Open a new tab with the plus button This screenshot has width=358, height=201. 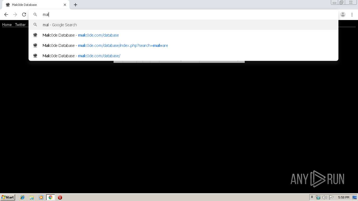click(76, 5)
